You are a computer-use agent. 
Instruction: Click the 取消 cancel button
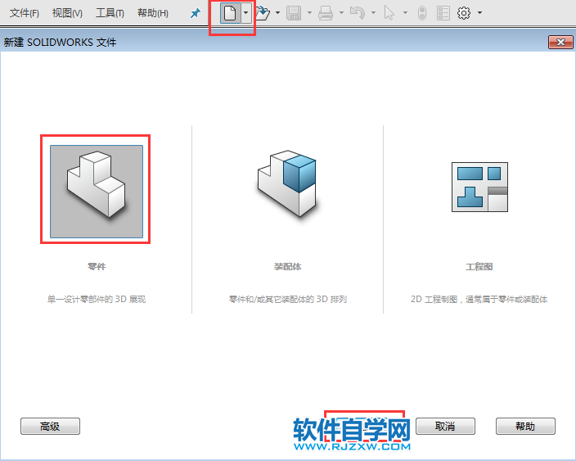pyautogui.click(x=445, y=427)
